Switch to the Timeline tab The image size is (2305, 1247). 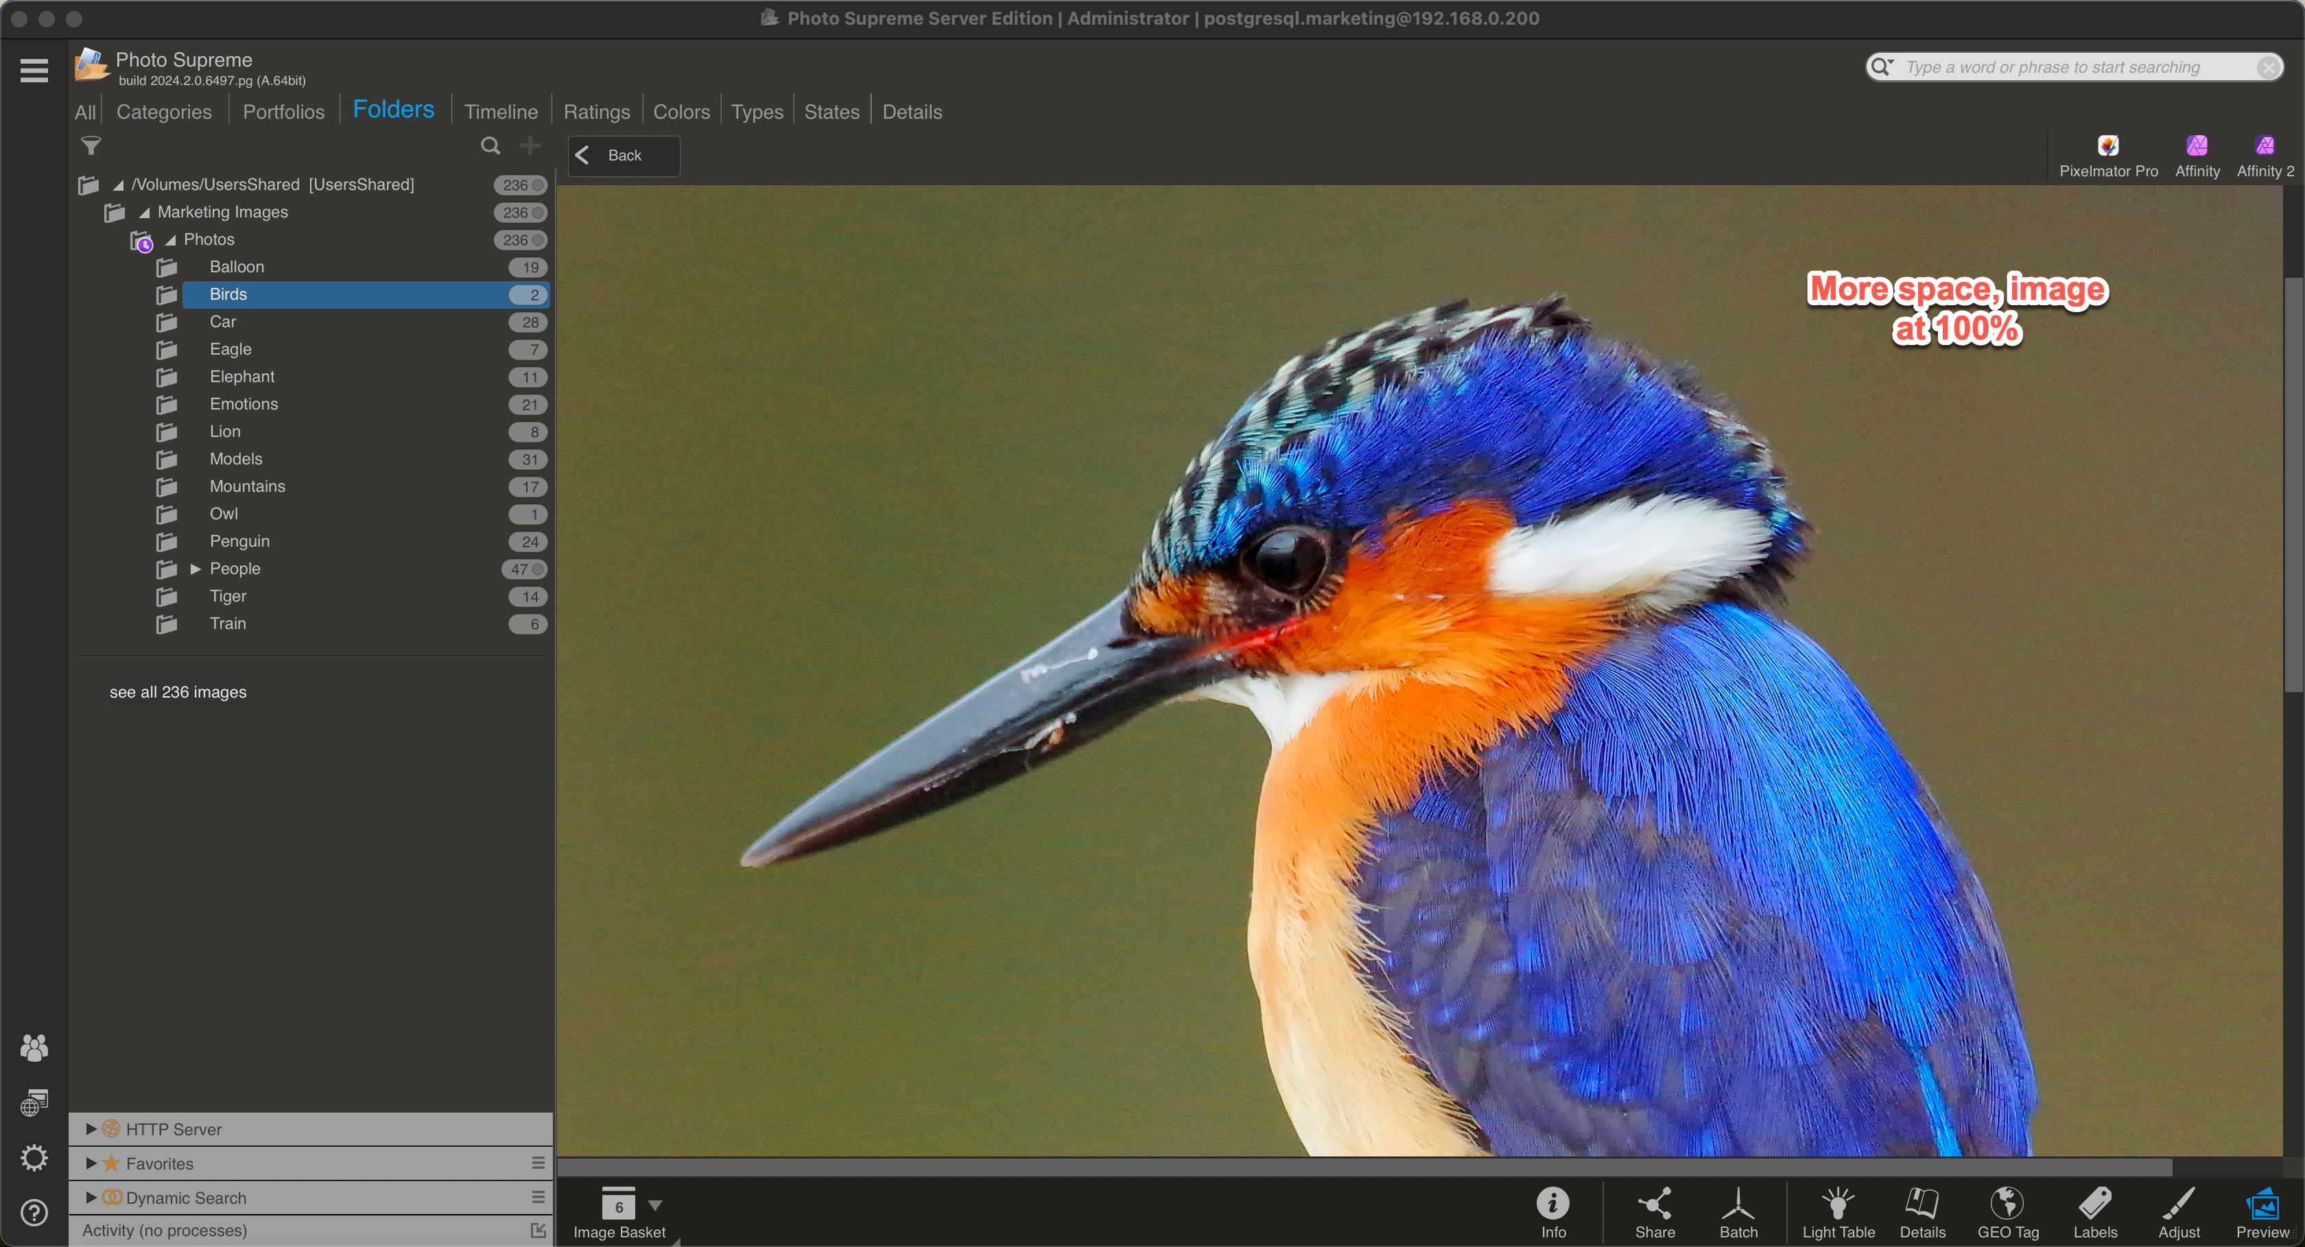click(x=501, y=112)
